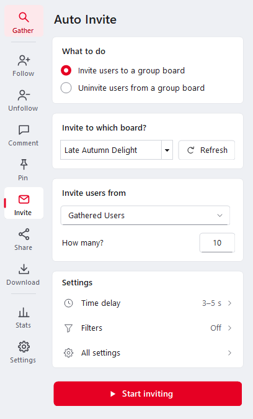Viewport: 253px width, 419px height.
Task: Select the Invite envelope icon
Action: point(24,200)
